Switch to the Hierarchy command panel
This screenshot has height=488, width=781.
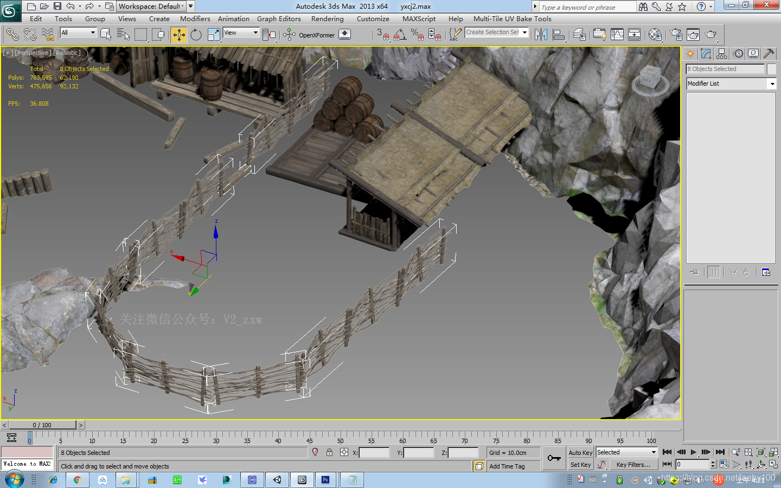[x=721, y=54]
